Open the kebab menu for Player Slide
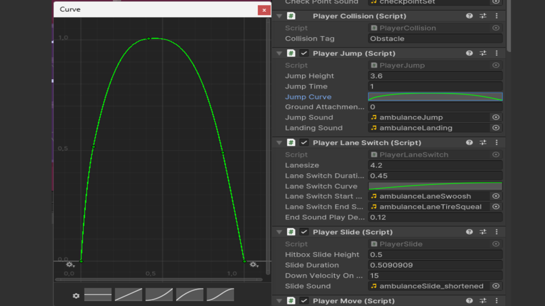 [497, 232]
